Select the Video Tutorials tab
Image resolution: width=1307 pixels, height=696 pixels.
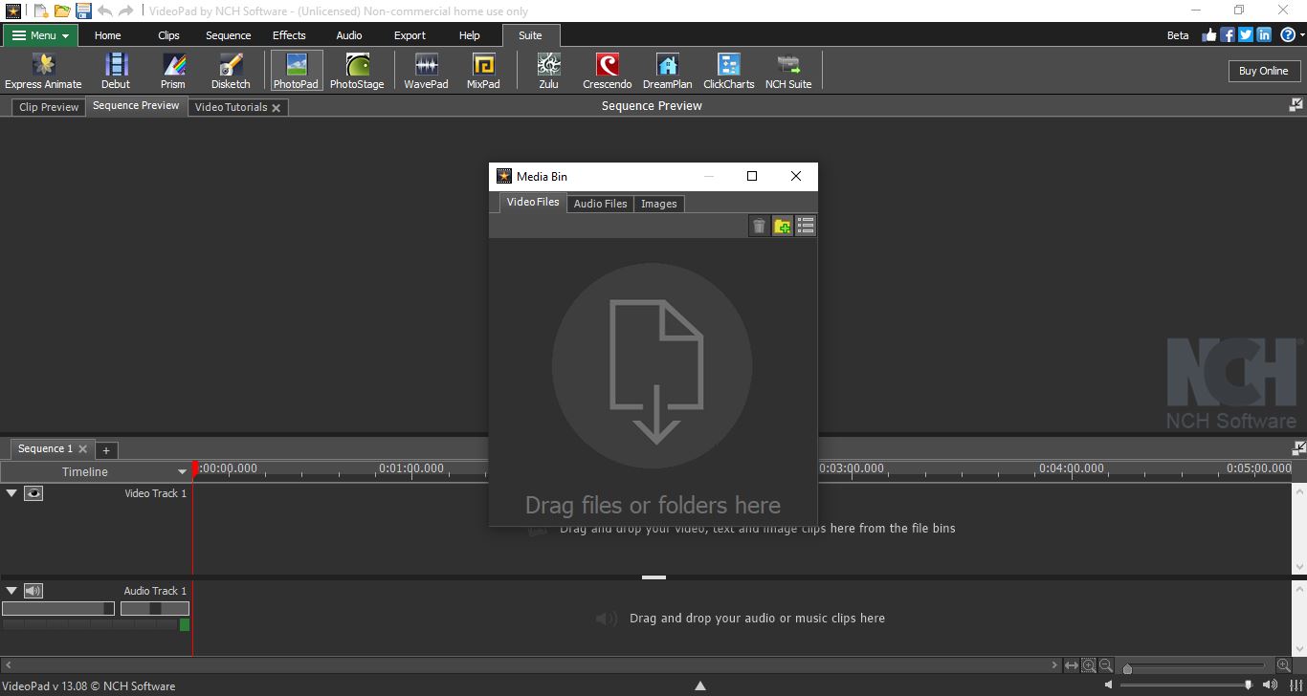(231, 107)
